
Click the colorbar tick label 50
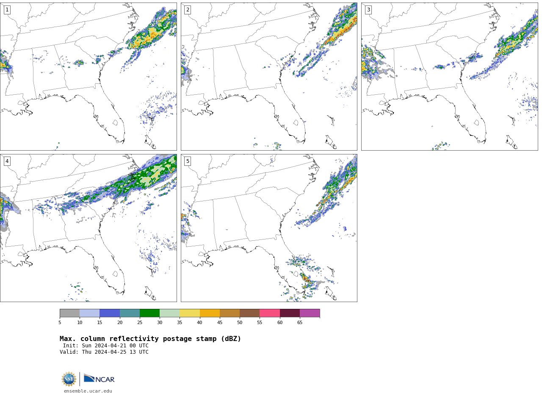click(x=240, y=323)
